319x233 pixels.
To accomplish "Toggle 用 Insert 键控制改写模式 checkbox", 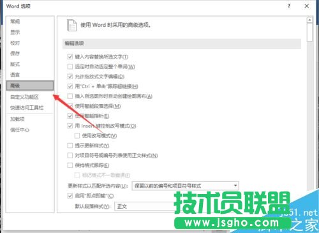I will pos(70,126).
